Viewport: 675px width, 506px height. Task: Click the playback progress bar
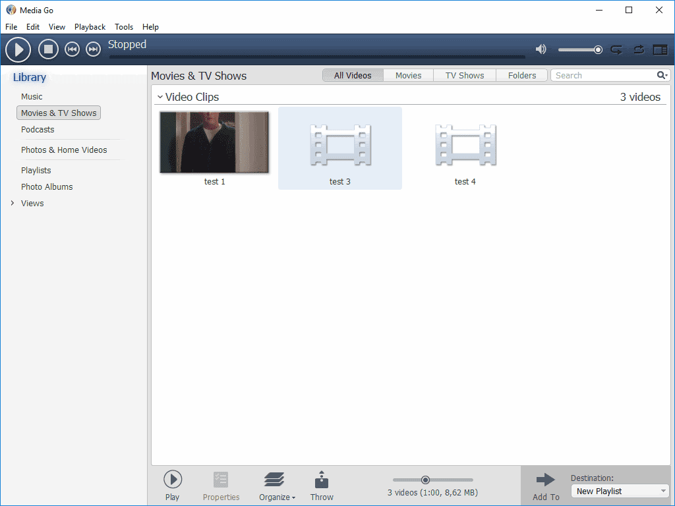317,57
